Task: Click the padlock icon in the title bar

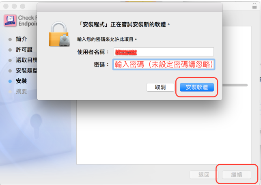Action: (255, 6)
